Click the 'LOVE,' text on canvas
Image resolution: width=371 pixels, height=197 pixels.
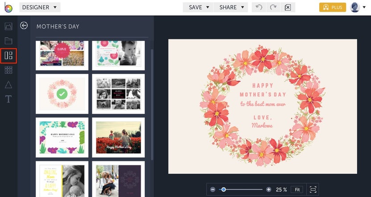(263, 118)
